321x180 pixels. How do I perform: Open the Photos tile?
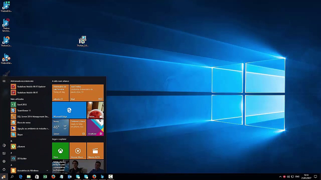pyautogui.click(x=95, y=110)
